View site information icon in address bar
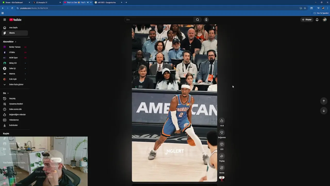 [x=18, y=8]
